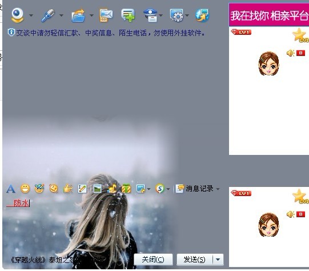Start a video call with webcam icon

17,15
